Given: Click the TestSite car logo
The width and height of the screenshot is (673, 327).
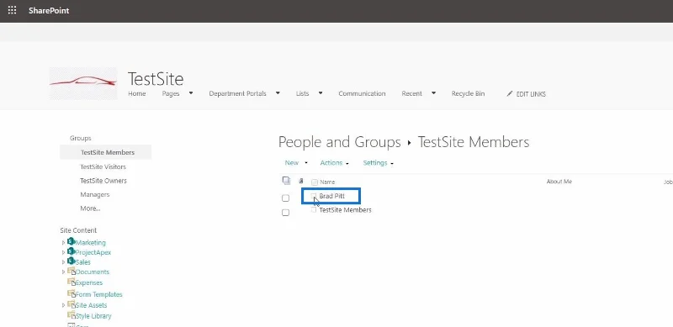Looking at the screenshot, I should click(x=83, y=83).
